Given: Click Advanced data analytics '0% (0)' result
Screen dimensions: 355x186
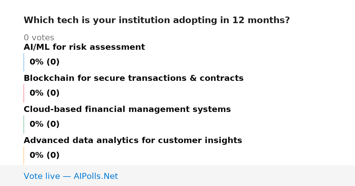Looking at the screenshot, I should (45, 155).
